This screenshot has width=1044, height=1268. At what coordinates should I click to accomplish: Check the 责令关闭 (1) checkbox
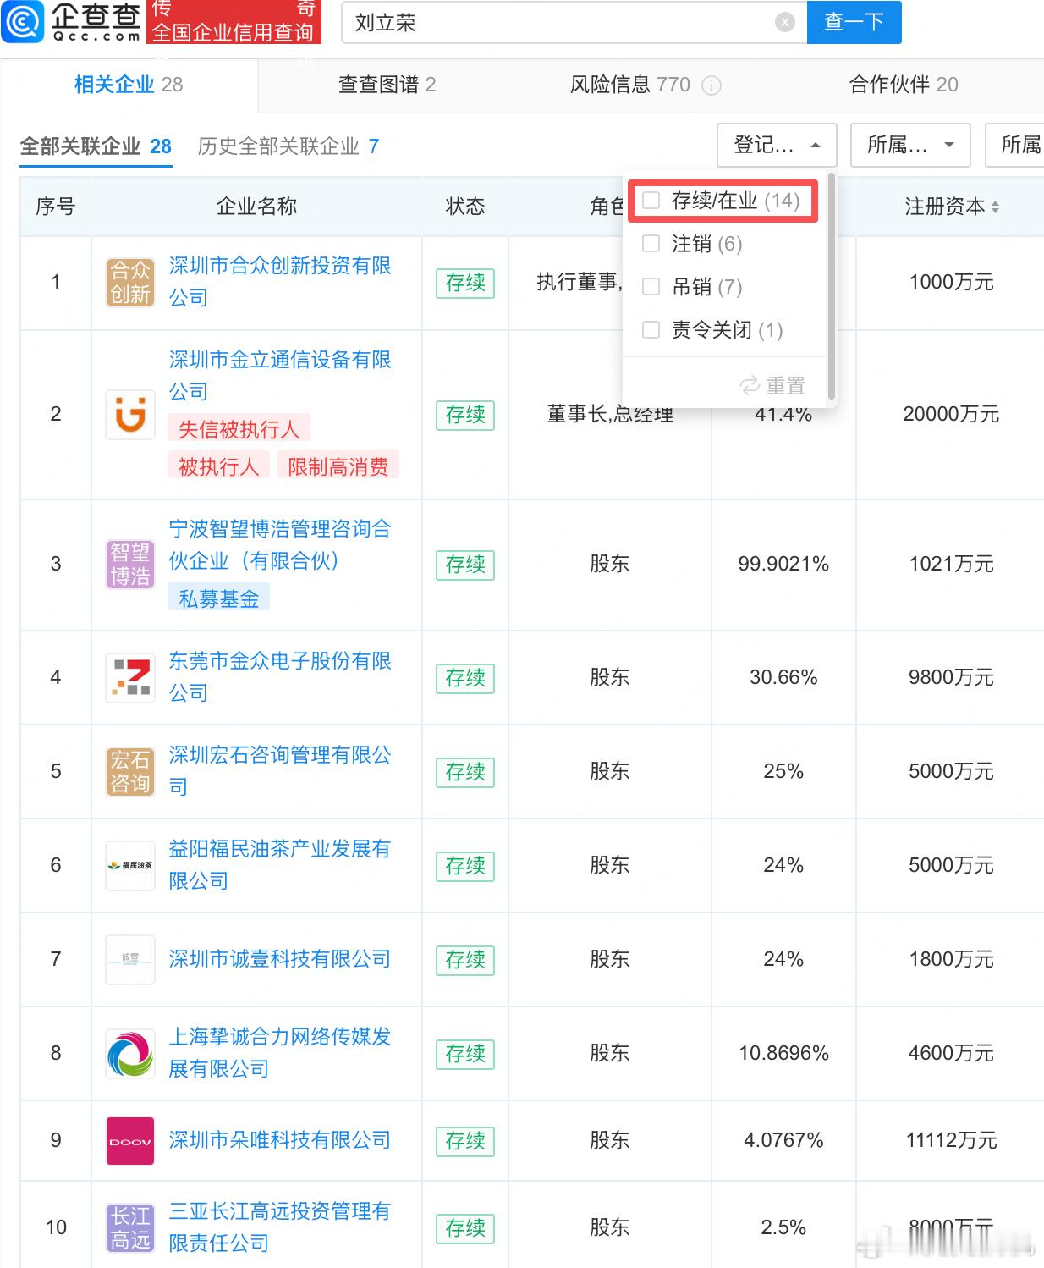click(651, 330)
